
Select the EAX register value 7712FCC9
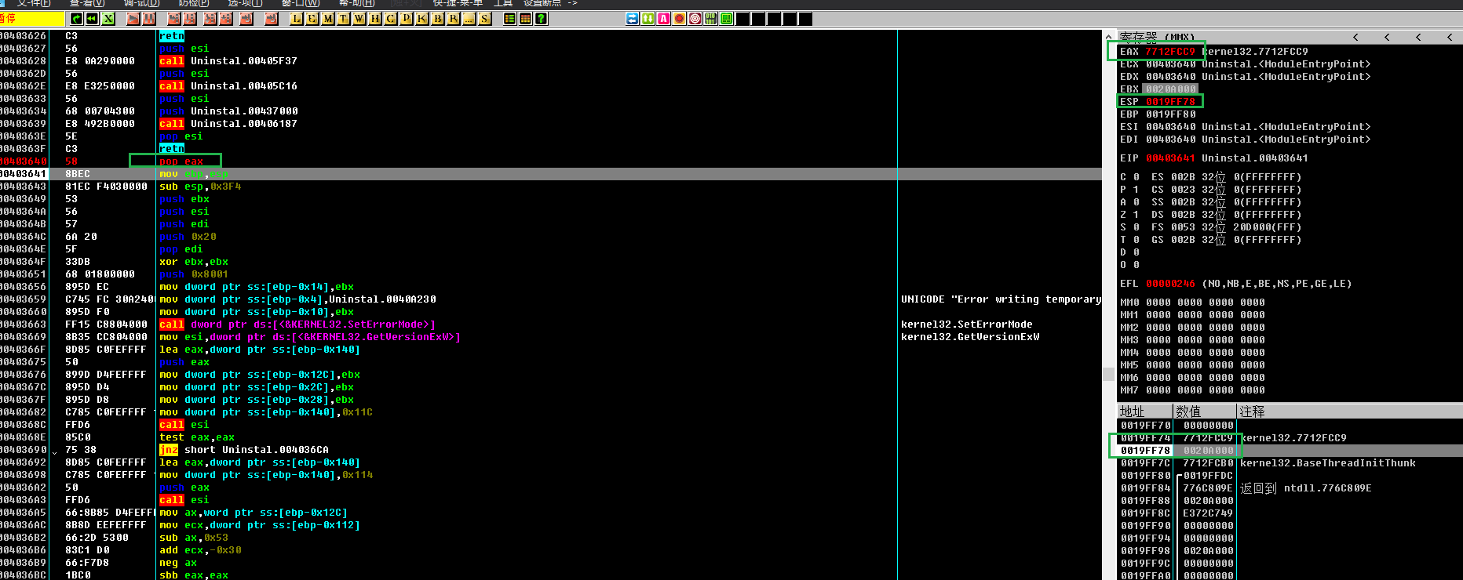(1169, 52)
